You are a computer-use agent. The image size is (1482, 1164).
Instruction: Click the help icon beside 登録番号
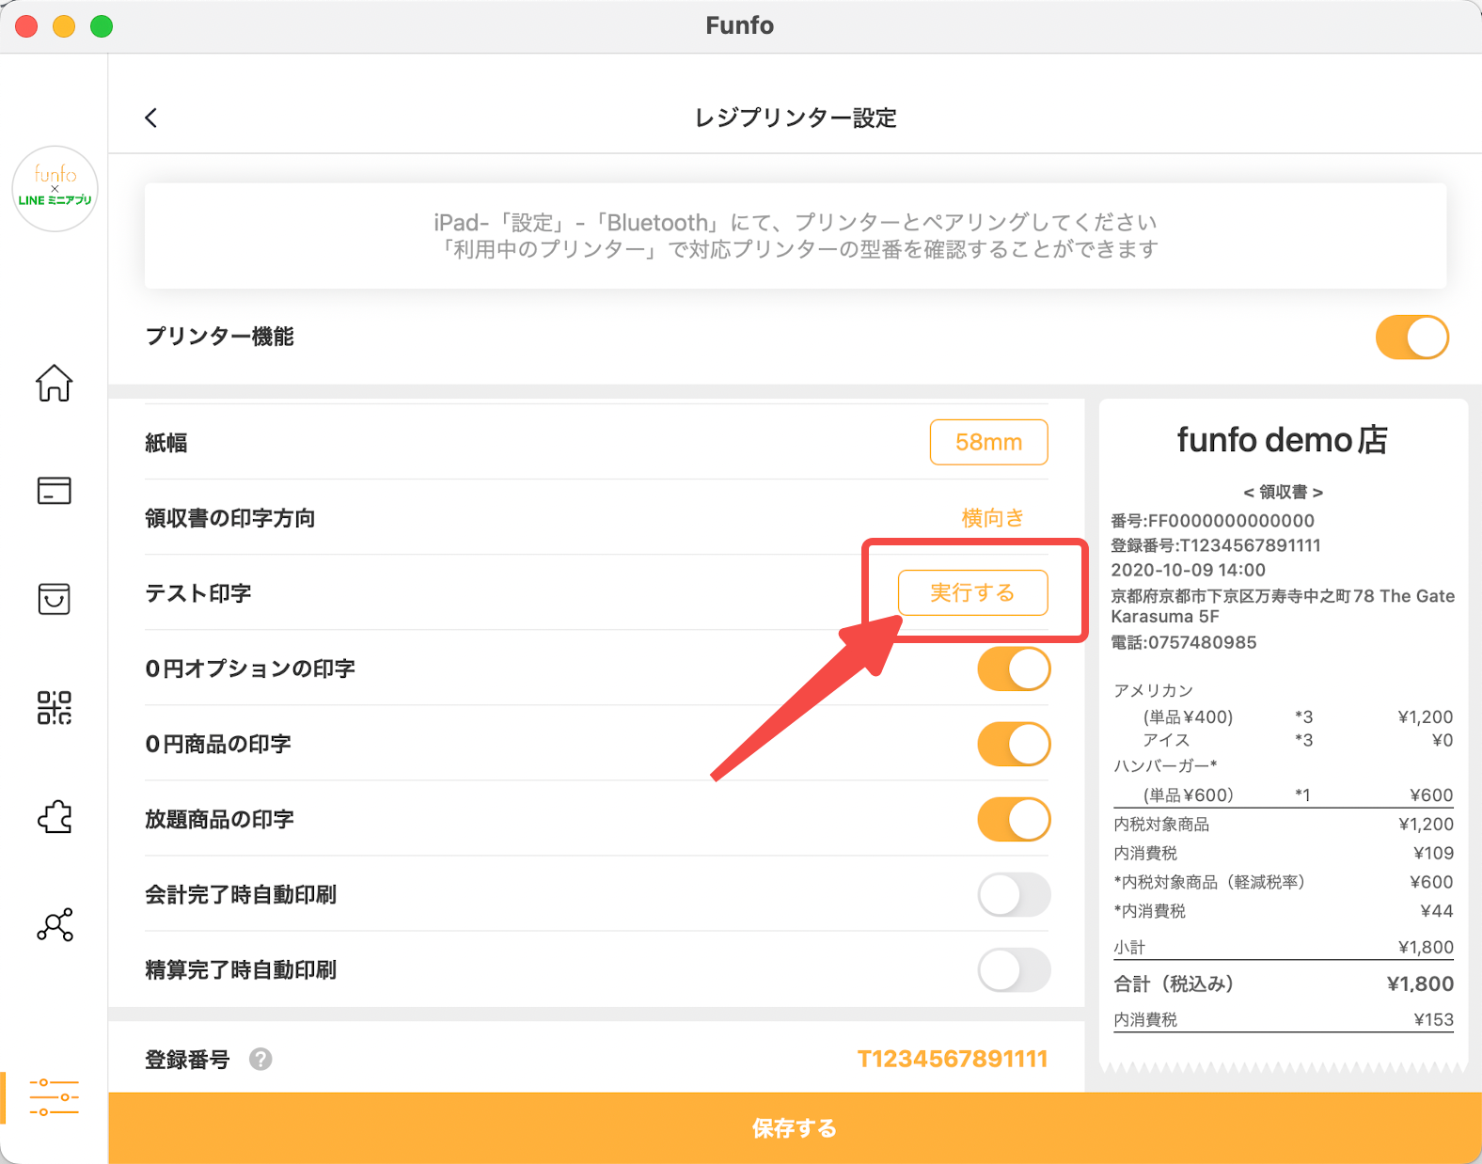[x=260, y=1060]
